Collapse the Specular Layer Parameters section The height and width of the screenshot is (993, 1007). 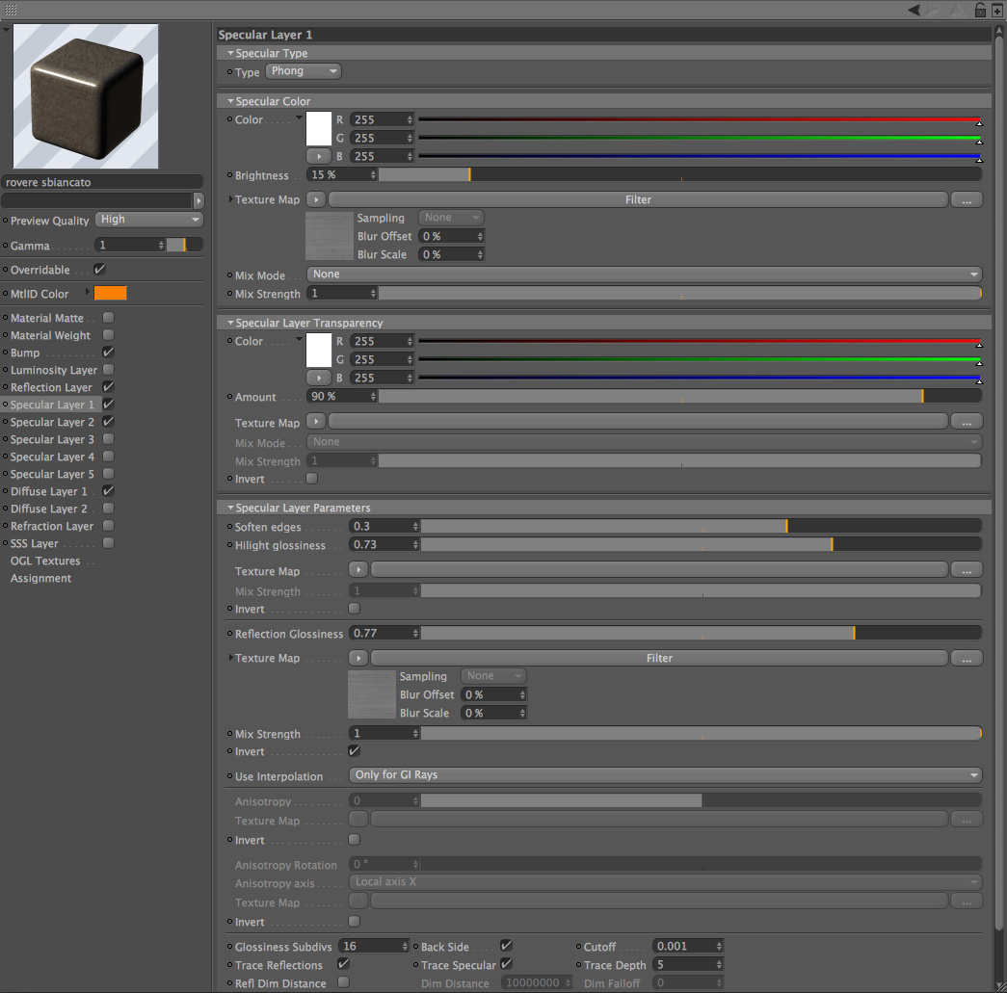pos(230,507)
